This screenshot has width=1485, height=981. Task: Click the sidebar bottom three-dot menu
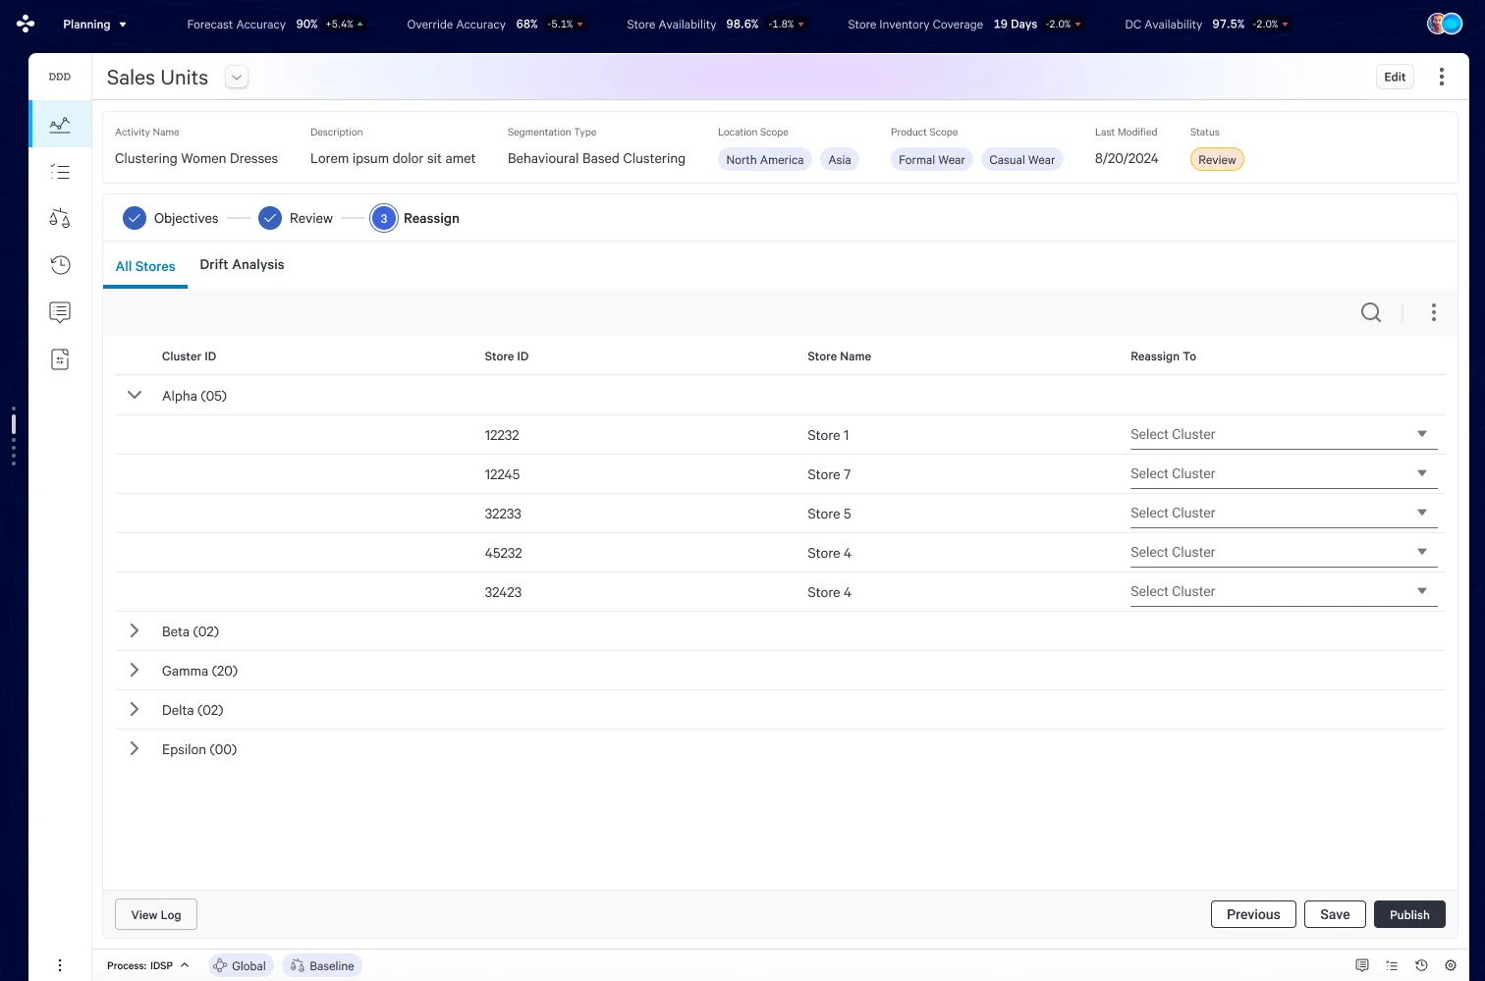tap(60, 965)
